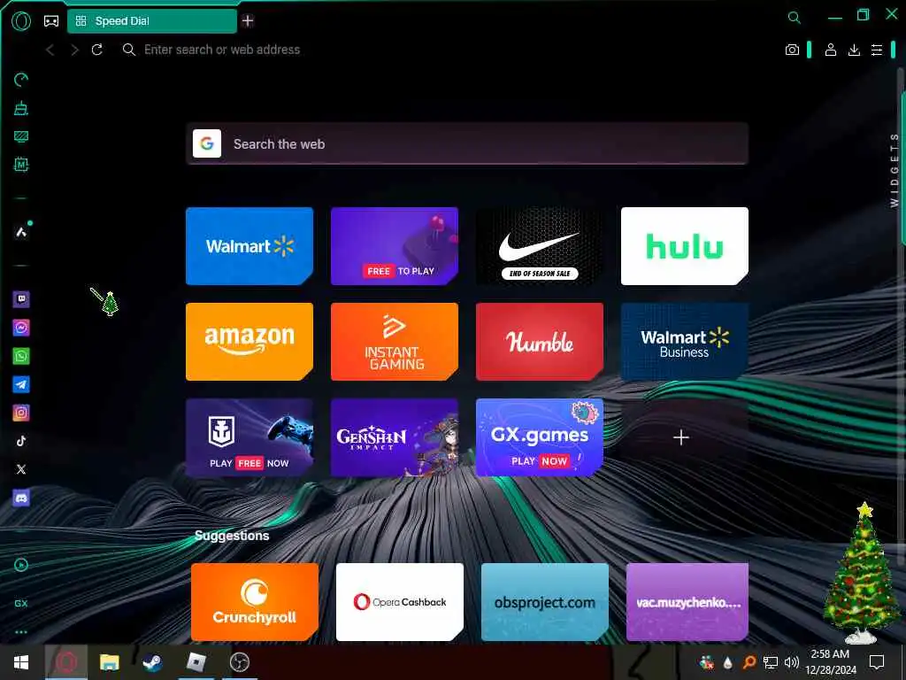This screenshot has height=680, width=906.
Task: Open the Crunchyroll suggestion
Action: pos(255,602)
